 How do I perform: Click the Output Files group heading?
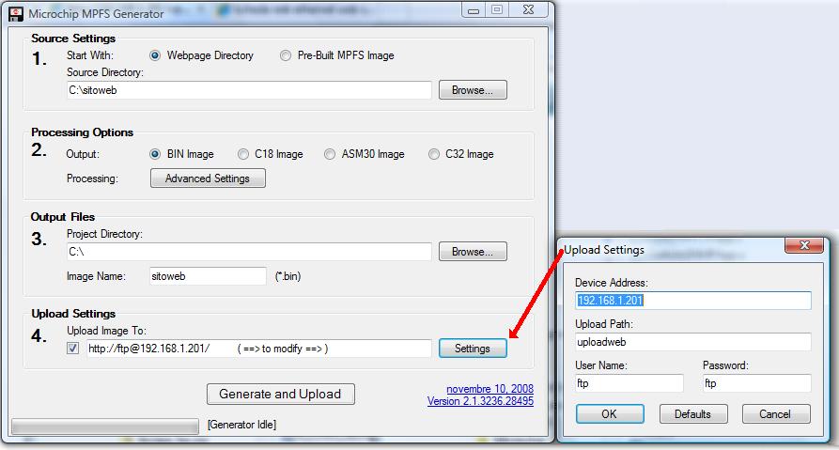click(63, 217)
